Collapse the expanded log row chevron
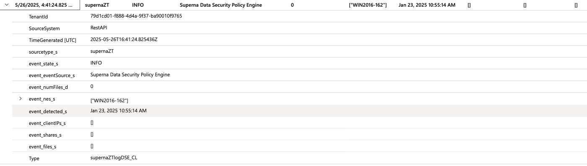 [7, 5]
